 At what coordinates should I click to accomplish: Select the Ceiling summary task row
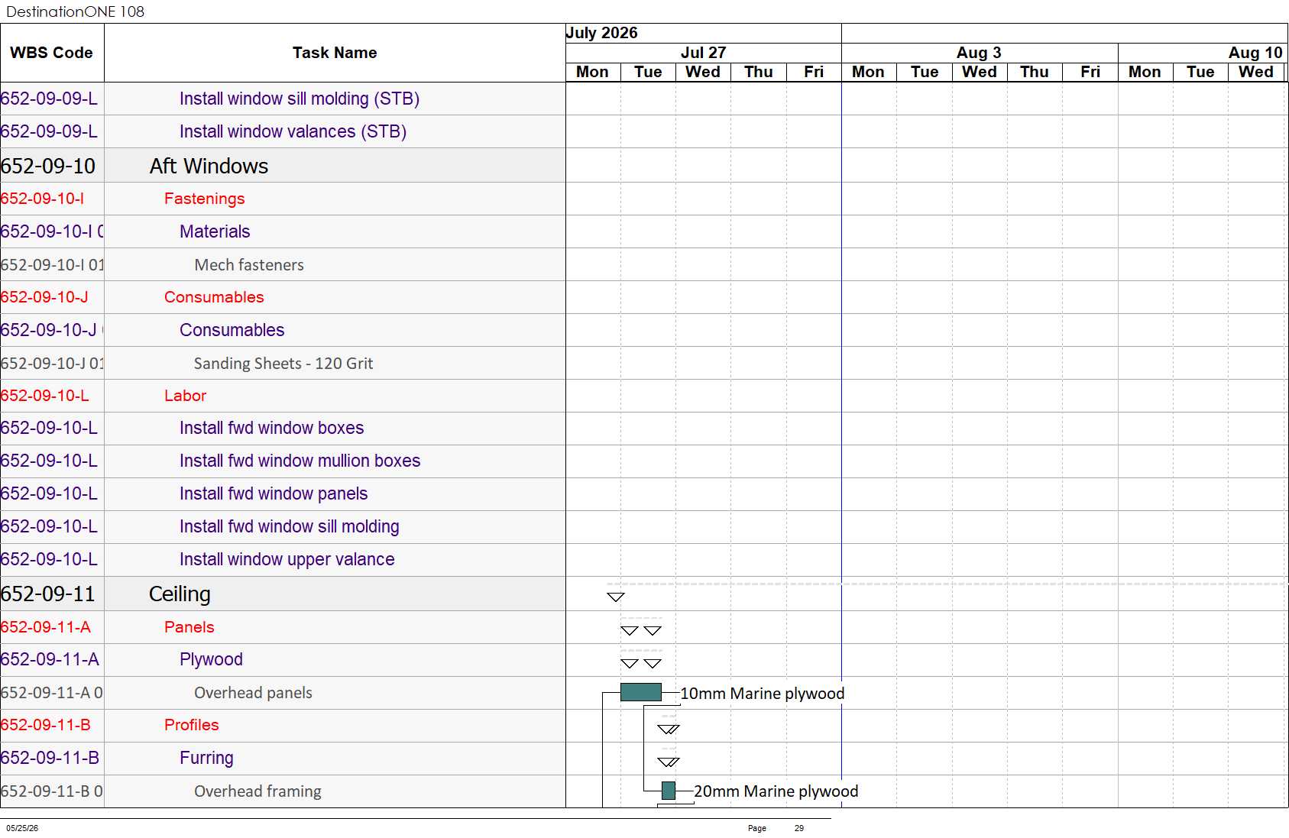tap(283, 594)
